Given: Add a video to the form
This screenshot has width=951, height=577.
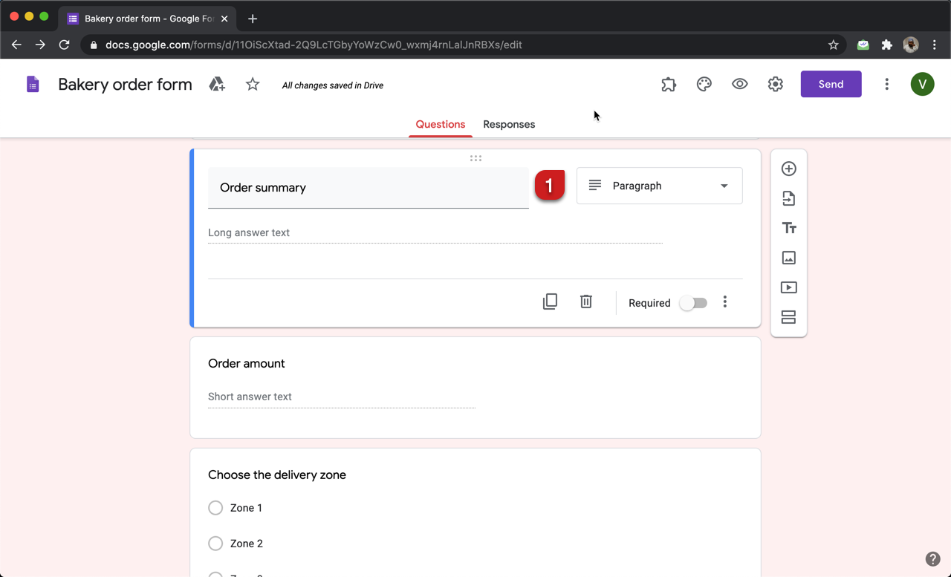Looking at the screenshot, I should click(788, 287).
